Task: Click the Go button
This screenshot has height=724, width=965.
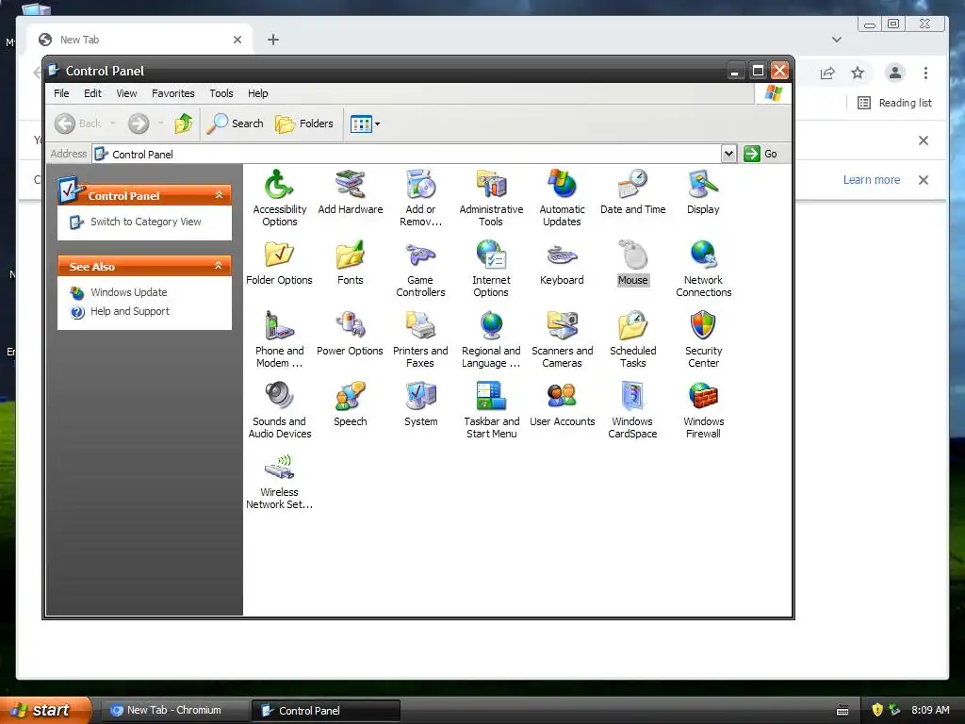Action: [x=761, y=154]
